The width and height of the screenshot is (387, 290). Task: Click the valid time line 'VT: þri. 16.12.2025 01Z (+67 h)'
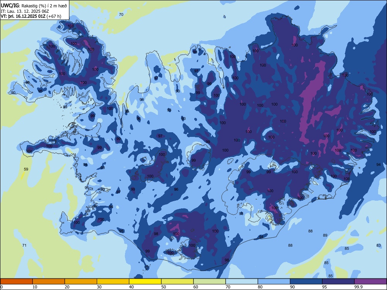[x=31, y=16]
